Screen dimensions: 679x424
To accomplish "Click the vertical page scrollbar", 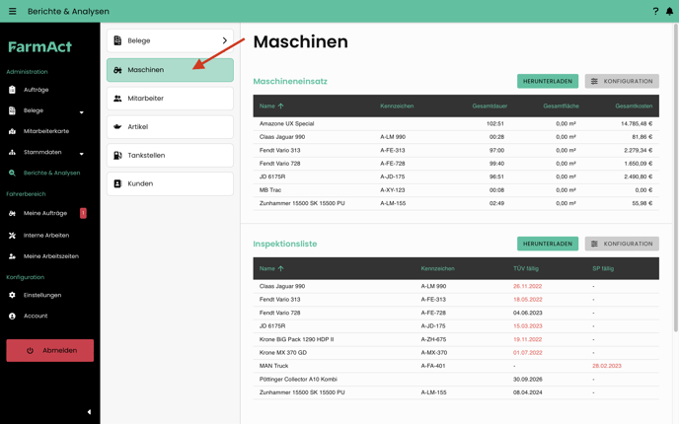I will [x=675, y=177].
